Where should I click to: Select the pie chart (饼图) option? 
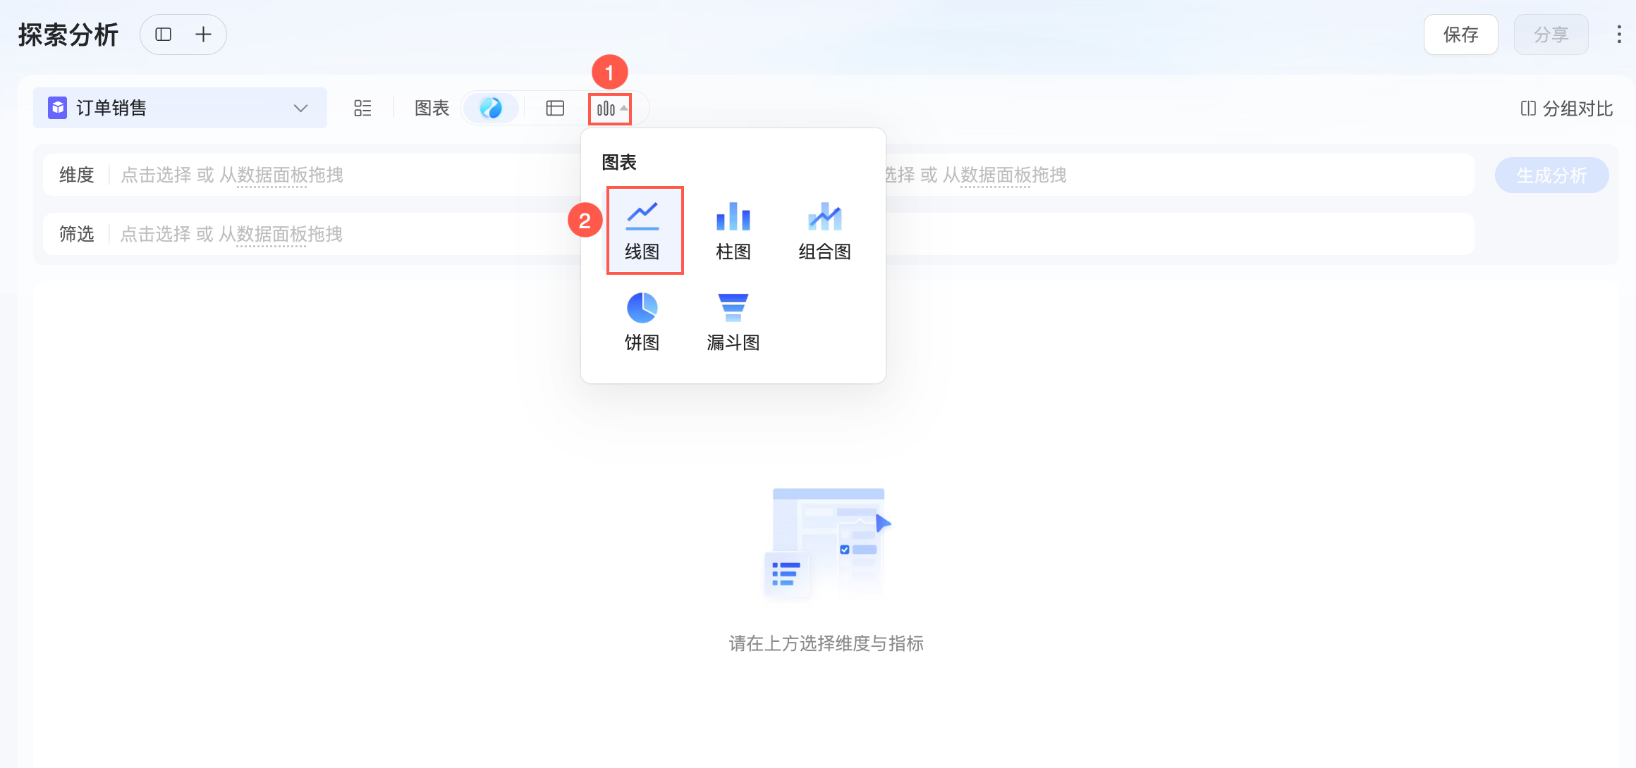[x=642, y=321]
